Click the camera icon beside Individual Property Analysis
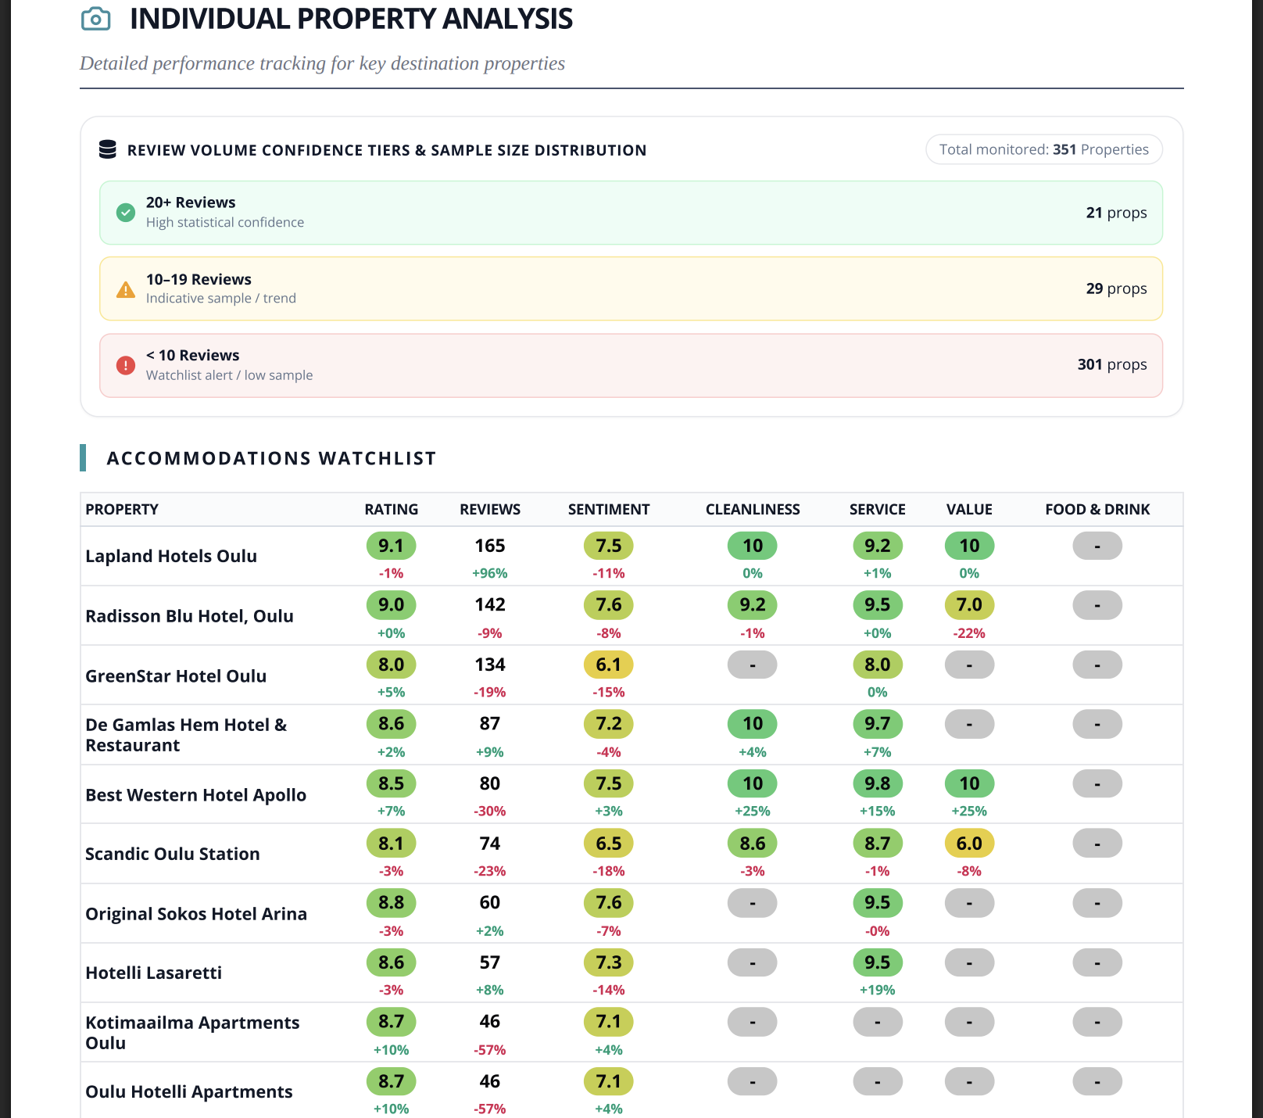 95,19
